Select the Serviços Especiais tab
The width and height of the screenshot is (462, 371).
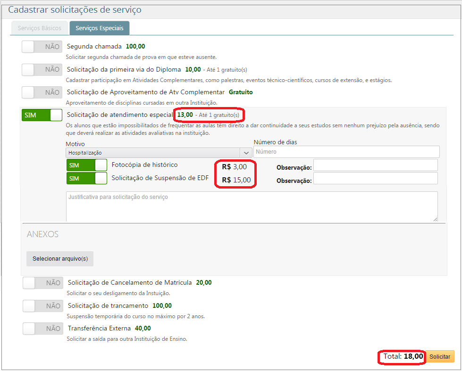100,28
